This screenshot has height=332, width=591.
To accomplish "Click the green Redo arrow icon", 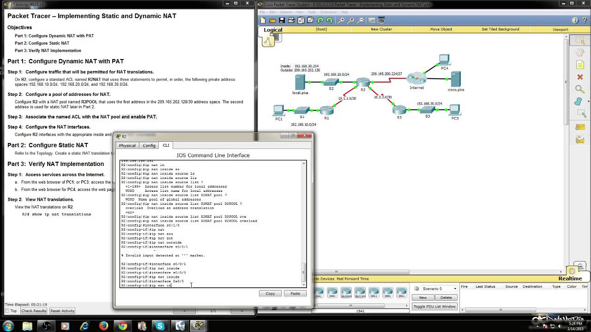I will (x=329, y=20).
